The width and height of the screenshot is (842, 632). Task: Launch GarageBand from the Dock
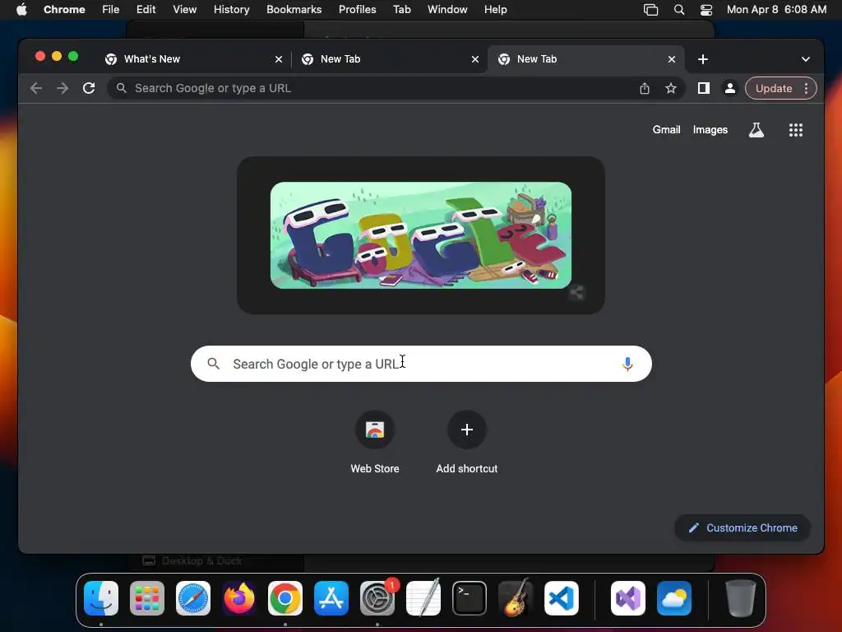click(x=516, y=598)
